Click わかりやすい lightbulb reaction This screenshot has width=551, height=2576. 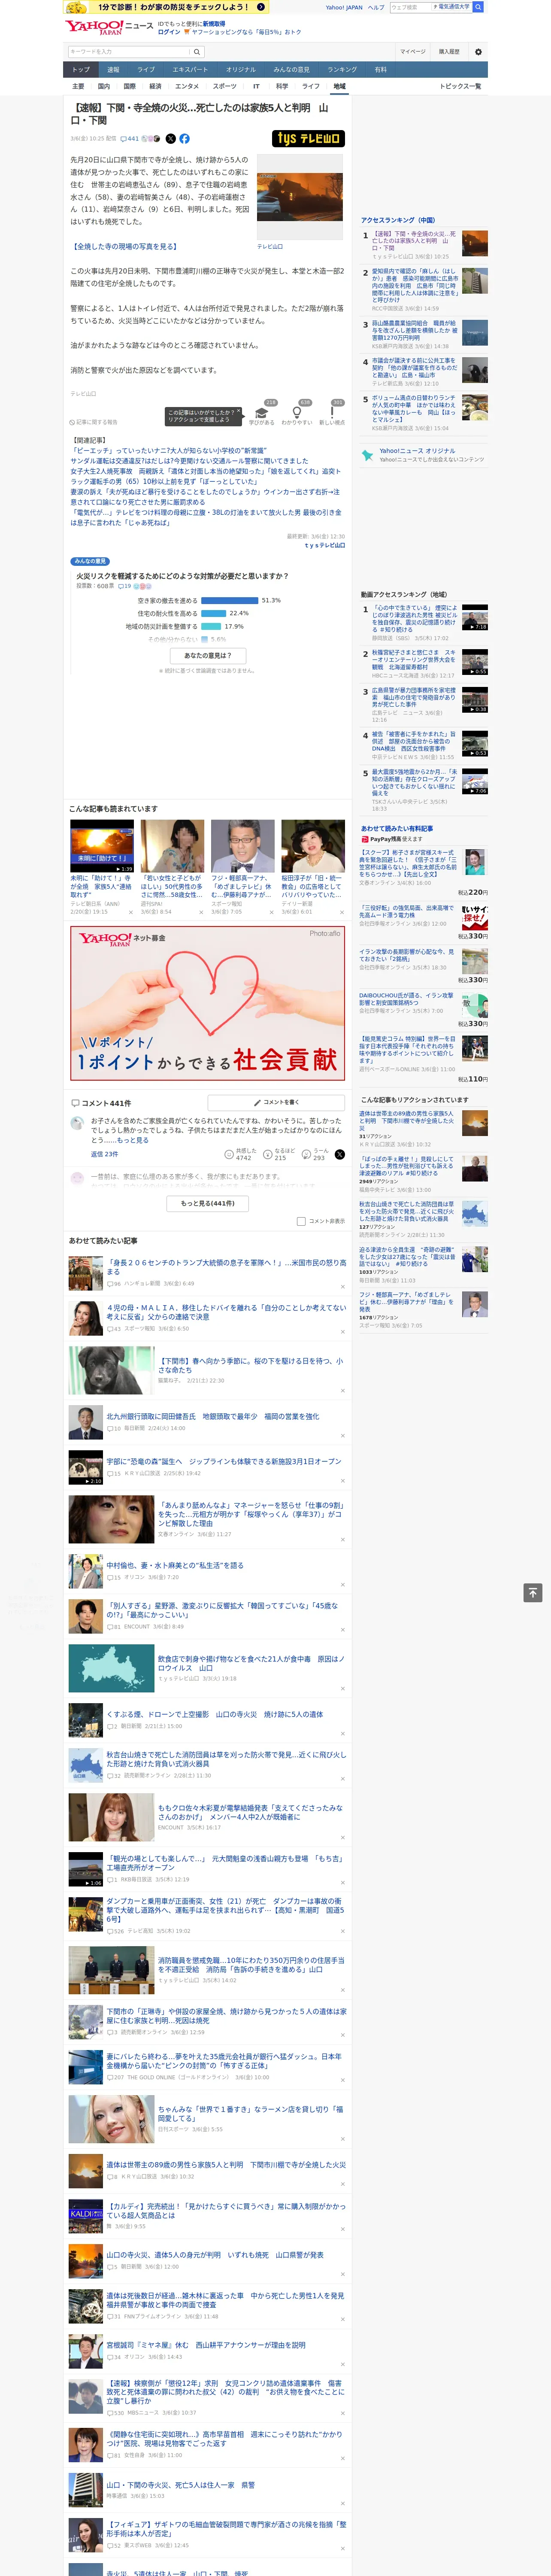click(296, 414)
